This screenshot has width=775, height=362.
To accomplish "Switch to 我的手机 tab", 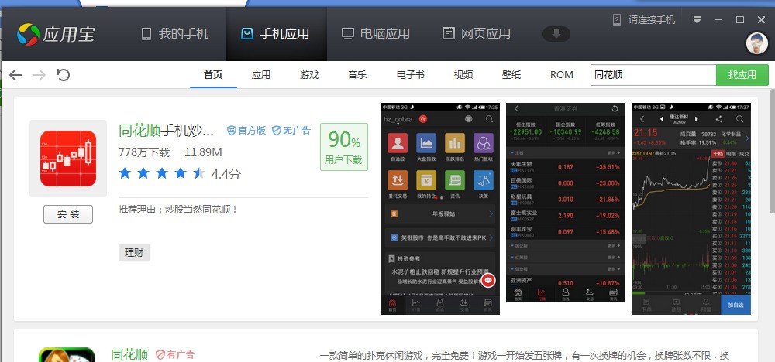I will (x=174, y=34).
